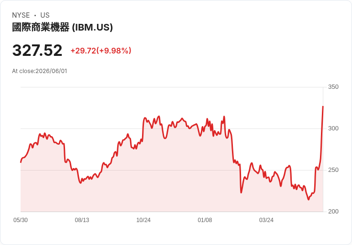Click the 350 horizontal gridline

coord(172,87)
